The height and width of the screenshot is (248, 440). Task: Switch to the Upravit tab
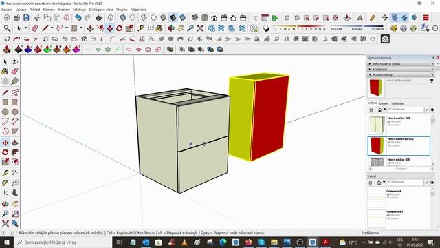coord(384,103)
